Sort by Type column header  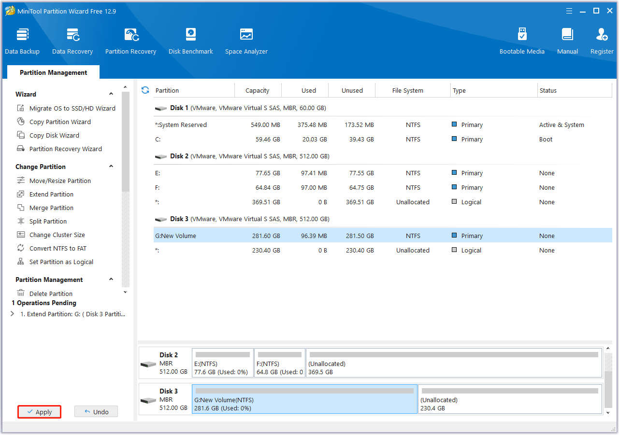494,90
